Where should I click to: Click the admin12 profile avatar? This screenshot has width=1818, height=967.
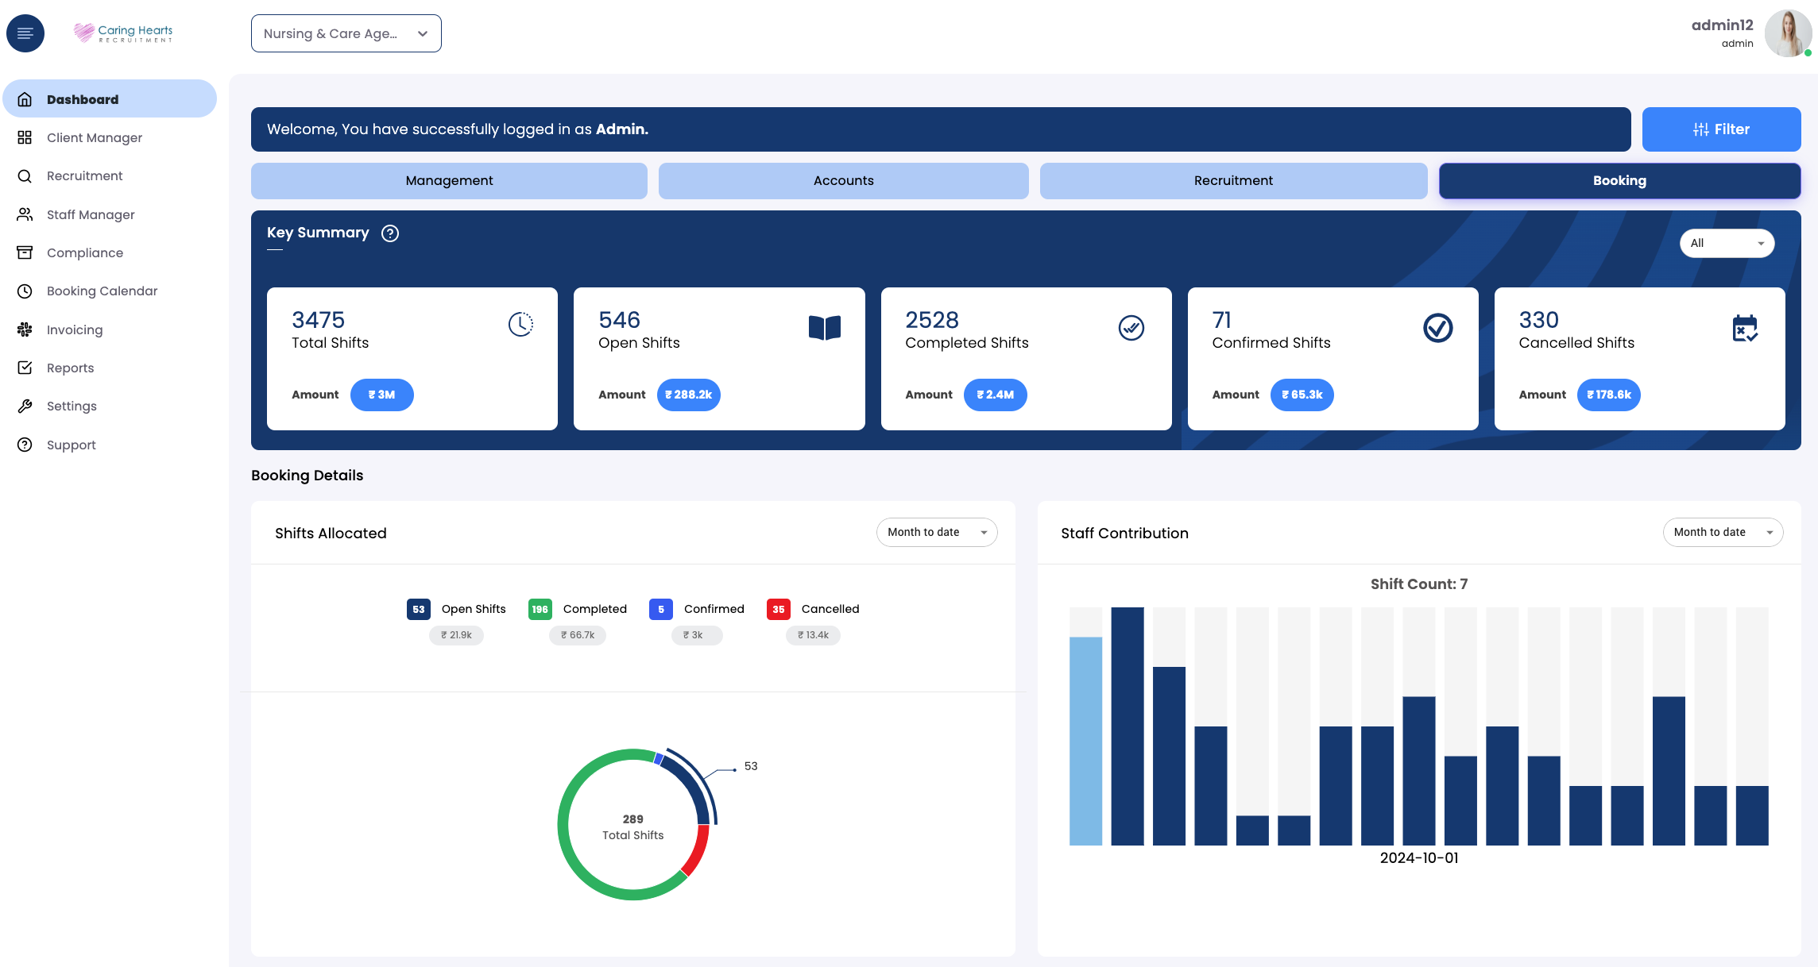(1788, 33)
